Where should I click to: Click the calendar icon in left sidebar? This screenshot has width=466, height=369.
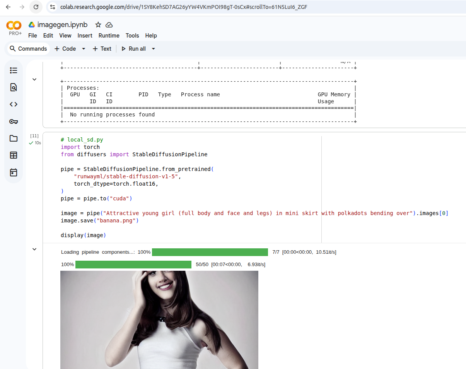click(x=14, y=173)
